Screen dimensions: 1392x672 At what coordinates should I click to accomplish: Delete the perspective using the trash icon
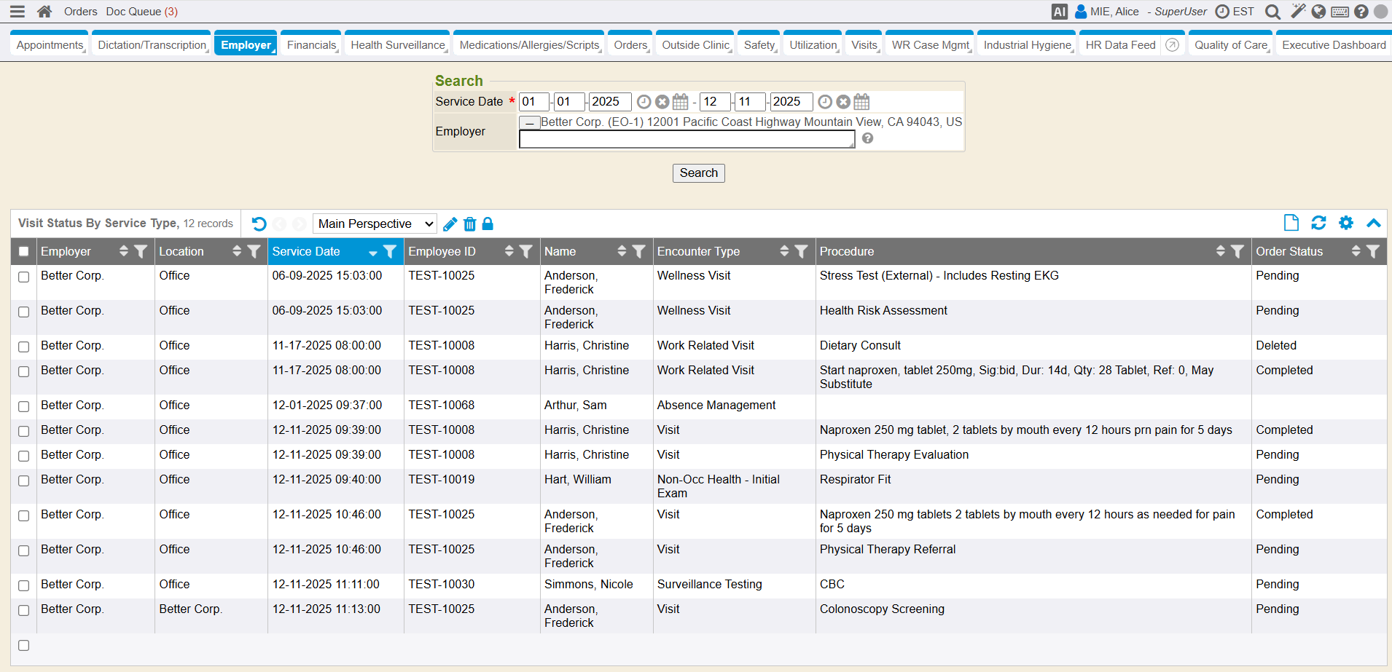469,224
